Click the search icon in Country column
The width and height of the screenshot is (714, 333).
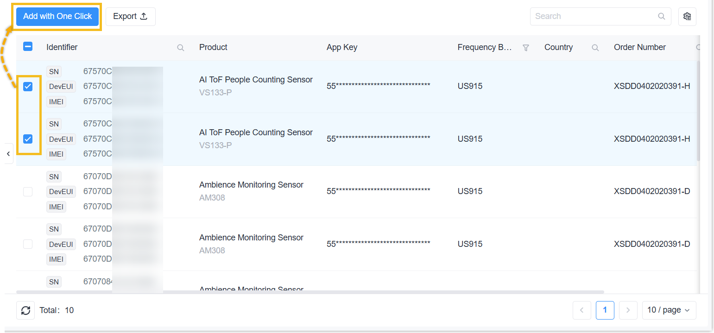tap(595, 48)
